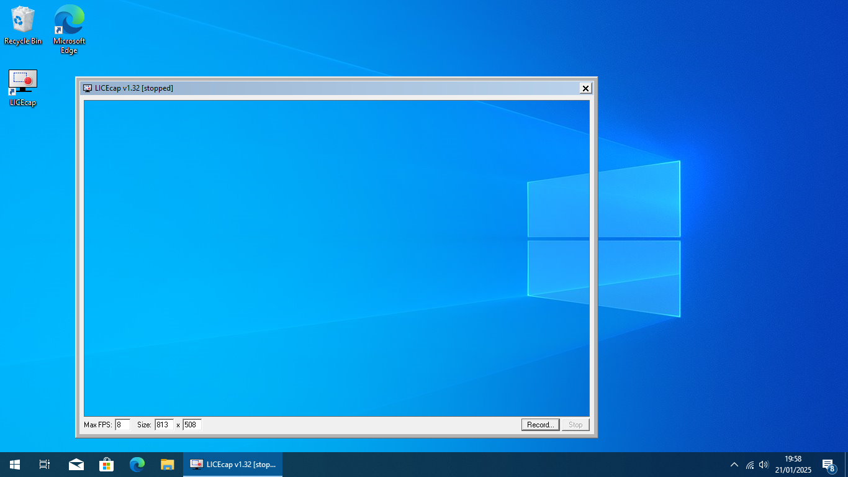
Task: Open the Mail app from taskbar
Action: click(76, 465)
